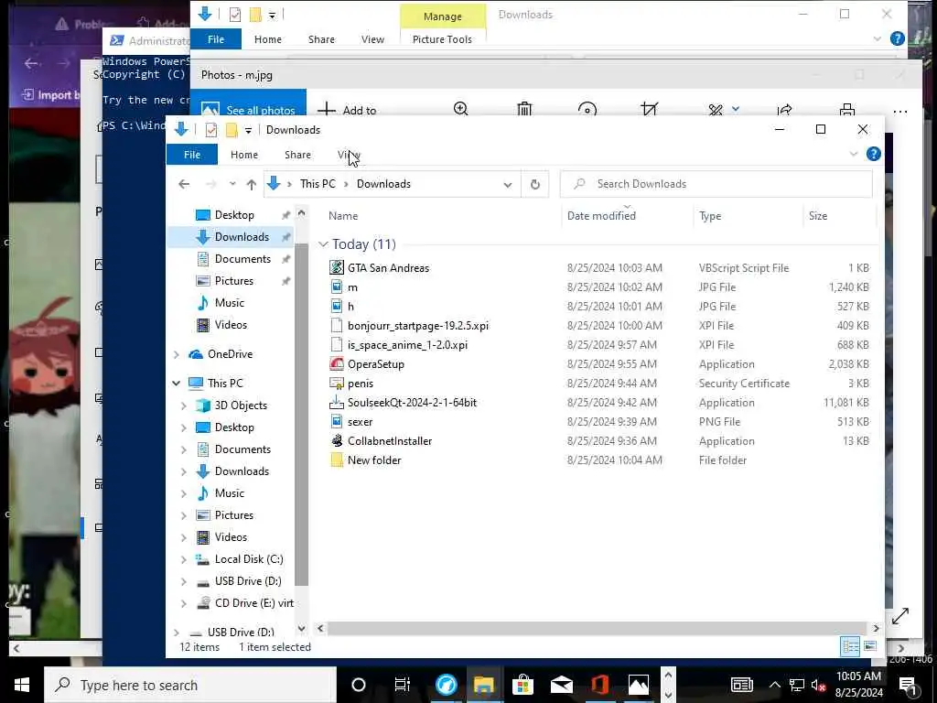Click See all photos in Photos window
Image resolution: width=937 pixels, height=703 pixels.
(x=249, y=110)
